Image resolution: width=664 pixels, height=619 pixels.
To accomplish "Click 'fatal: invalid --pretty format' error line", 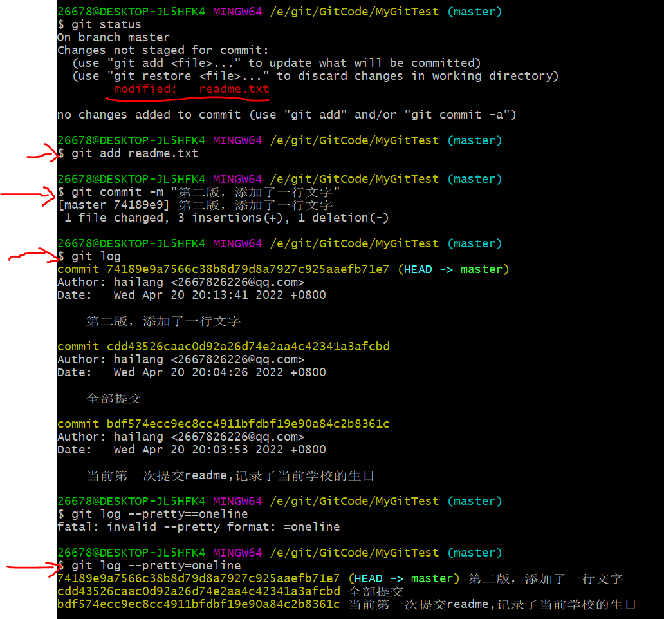I will click(x=199, y=527).
